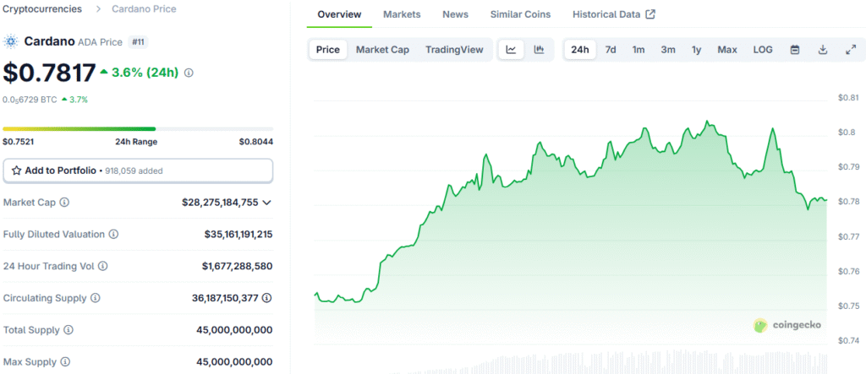Select the candlestick chart view icon
The image size is (866, 374).
[539, 50]
